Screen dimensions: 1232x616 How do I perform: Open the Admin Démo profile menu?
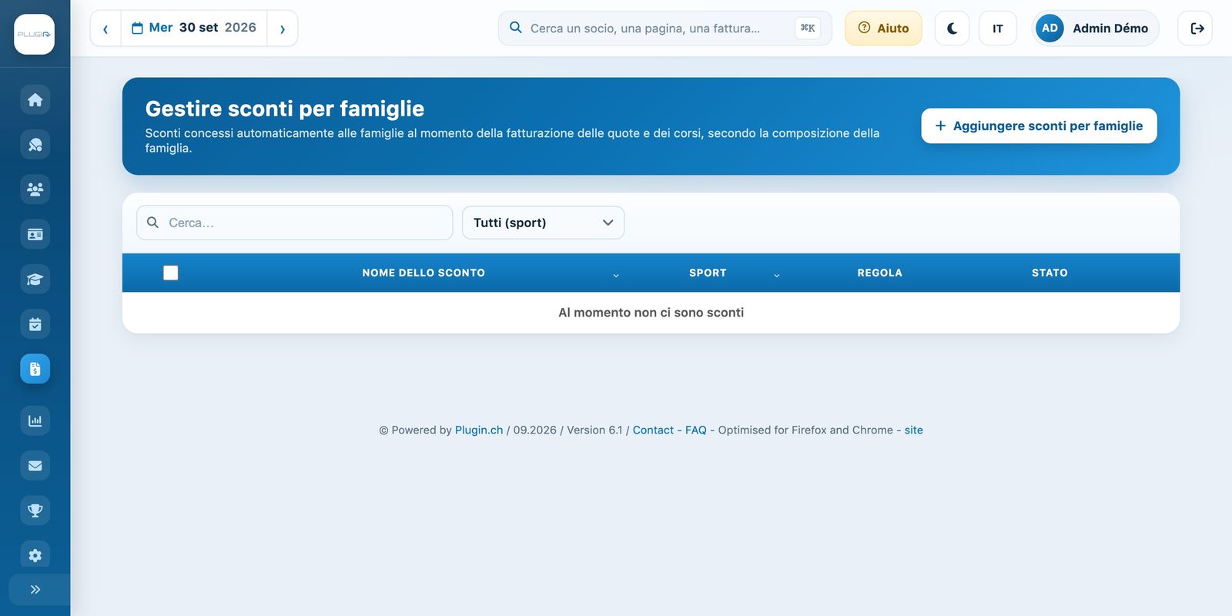pos(1095,28)
